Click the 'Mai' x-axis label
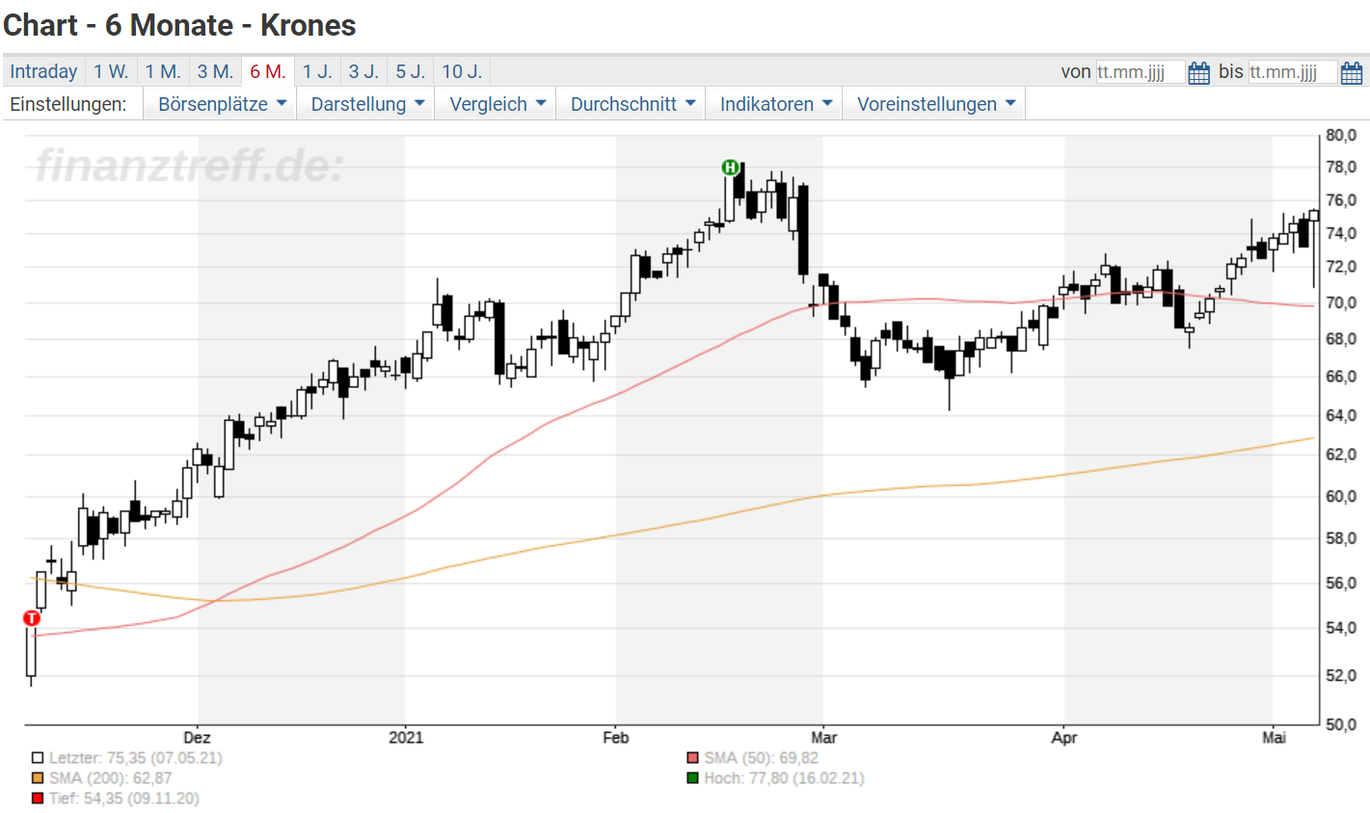This screenshot has height=813, width=1370. 1274,738
